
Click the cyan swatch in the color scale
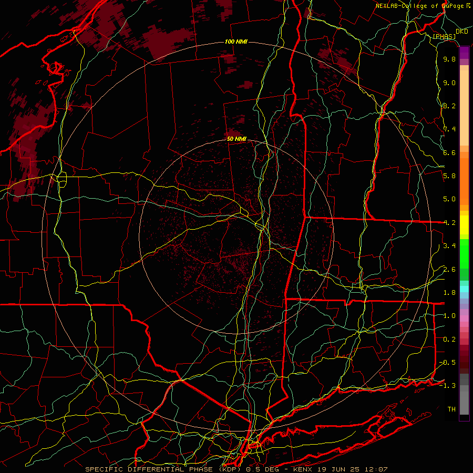click(x=464, y=289)
